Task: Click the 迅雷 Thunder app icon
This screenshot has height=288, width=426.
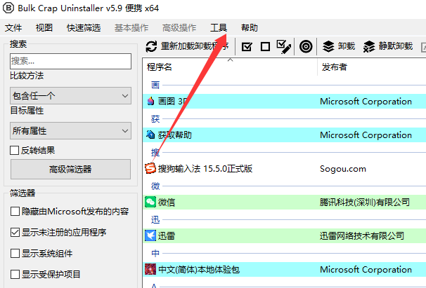Action: [x=150, y=235]
